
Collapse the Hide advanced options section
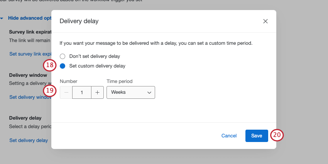click(x=27, y=18)
